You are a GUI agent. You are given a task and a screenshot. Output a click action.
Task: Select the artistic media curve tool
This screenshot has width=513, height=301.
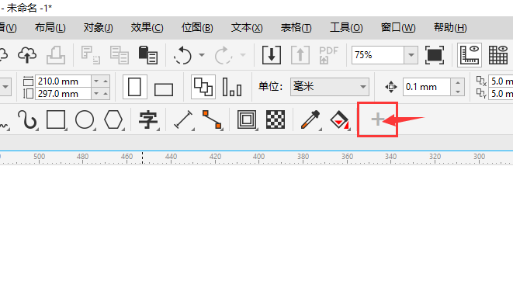pyautogui.click(x=27, y=119)
